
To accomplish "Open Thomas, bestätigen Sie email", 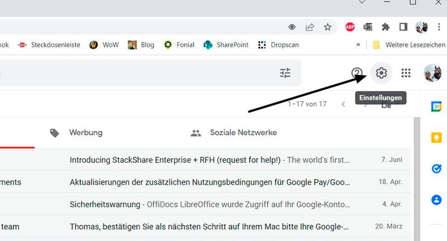I will (x=205, y=226).
